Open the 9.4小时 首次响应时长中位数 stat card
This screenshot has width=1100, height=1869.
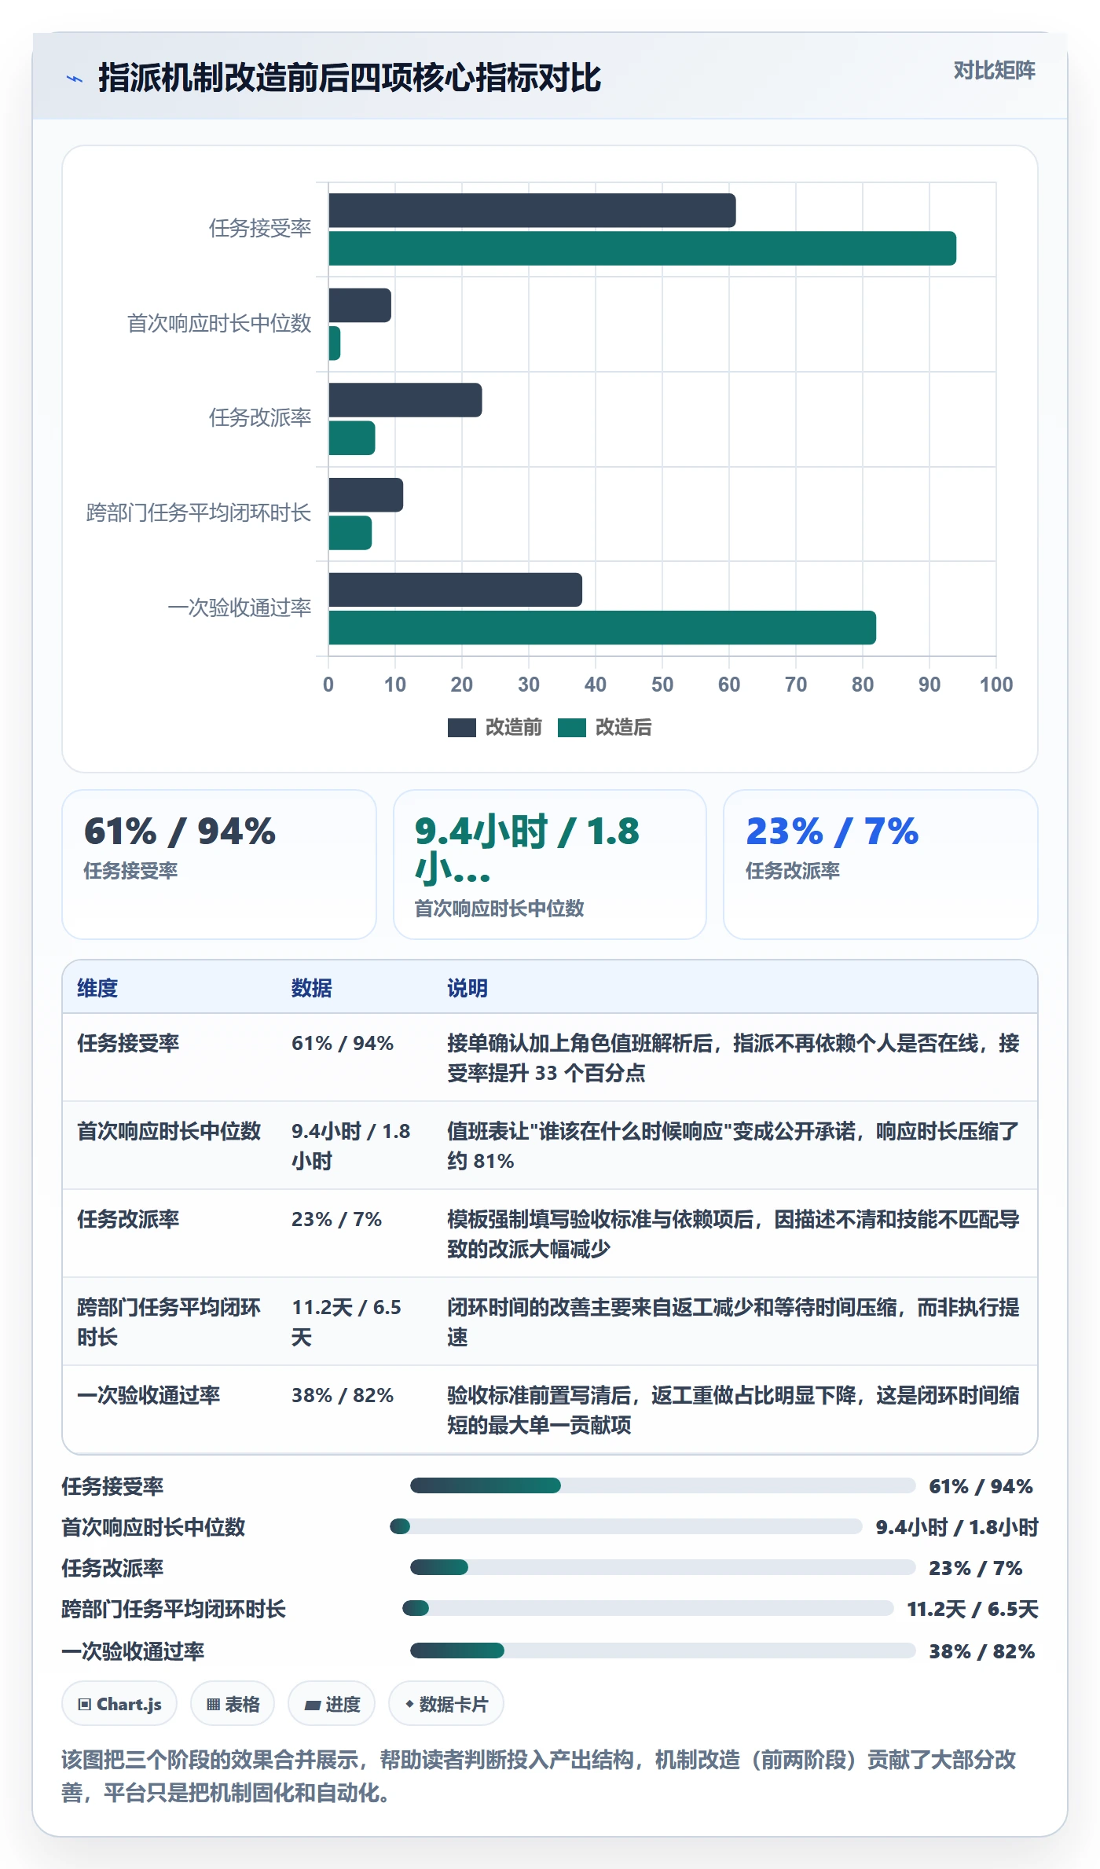click(550, 865)
